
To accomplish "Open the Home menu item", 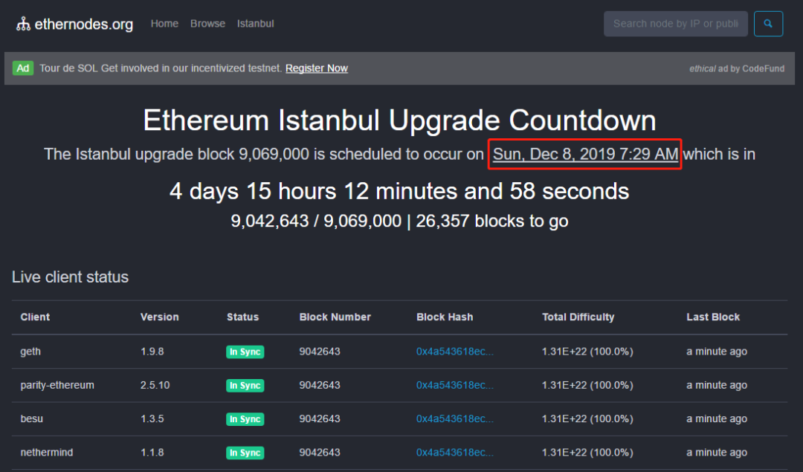I will [x=164, y=24].
